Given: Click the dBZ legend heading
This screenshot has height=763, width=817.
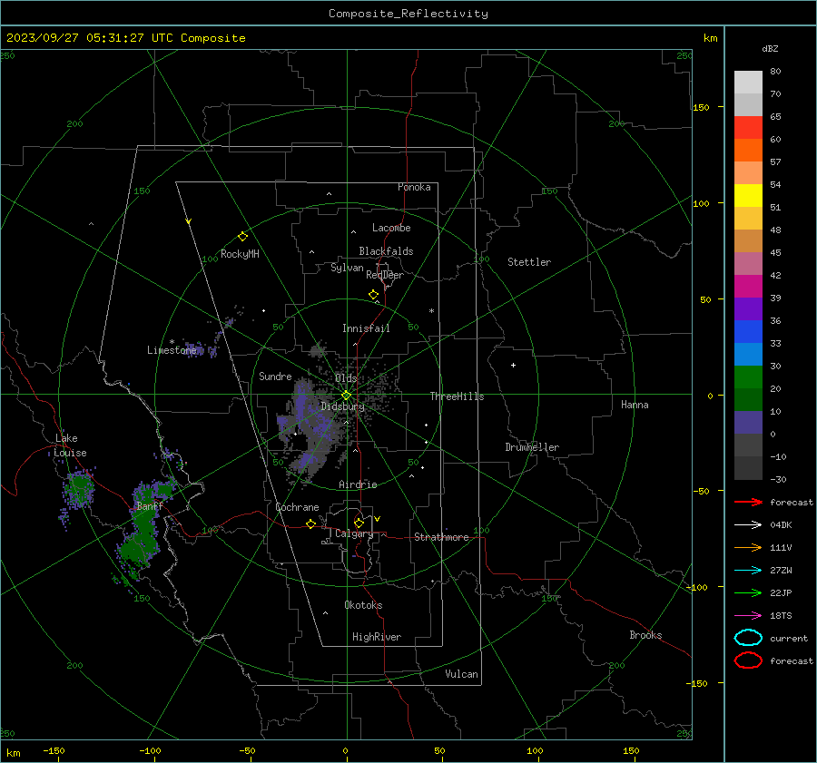Looking at the screenshot, I should tap(770, 48).
